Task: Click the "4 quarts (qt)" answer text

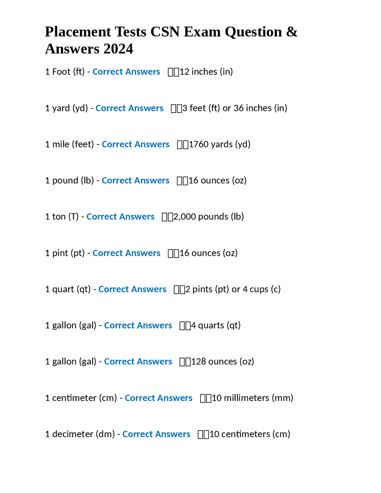Action: coord(216,325)
